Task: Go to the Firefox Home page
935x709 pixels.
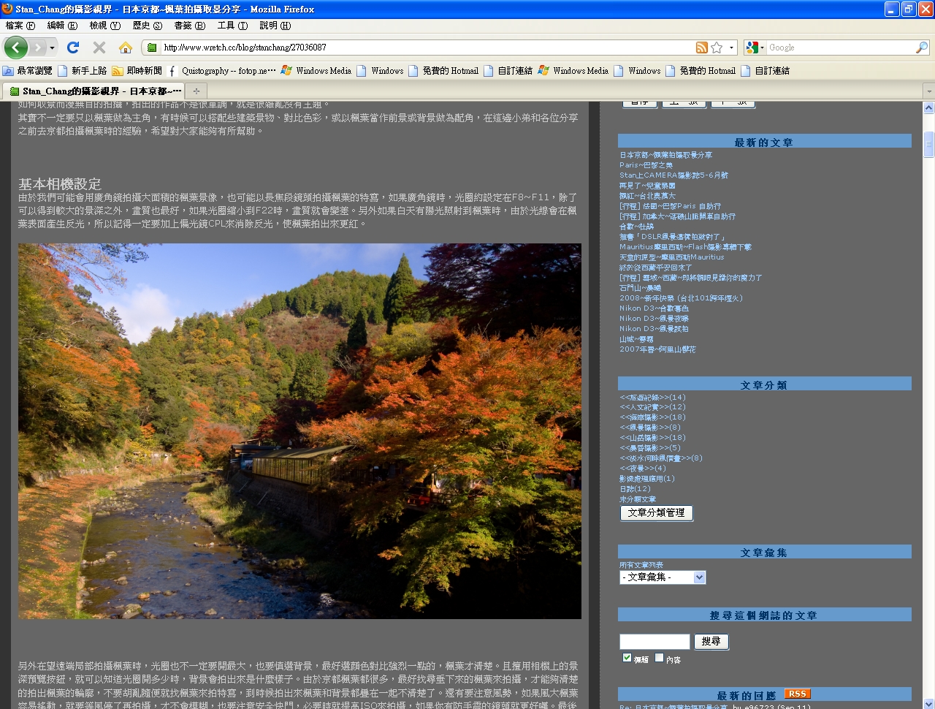Action: (126, 48)
